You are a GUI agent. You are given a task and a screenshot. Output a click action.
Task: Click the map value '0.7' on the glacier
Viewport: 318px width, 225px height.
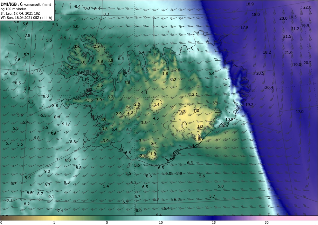183,111
